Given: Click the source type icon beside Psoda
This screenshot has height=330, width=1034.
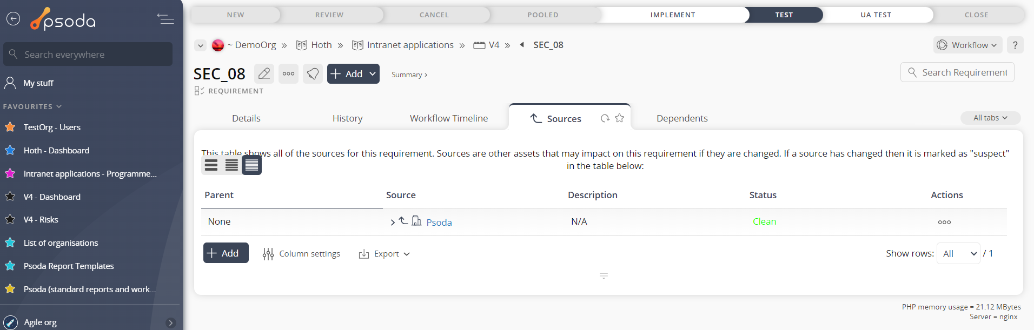Looking at the screenshot, I should coord(416,221).
